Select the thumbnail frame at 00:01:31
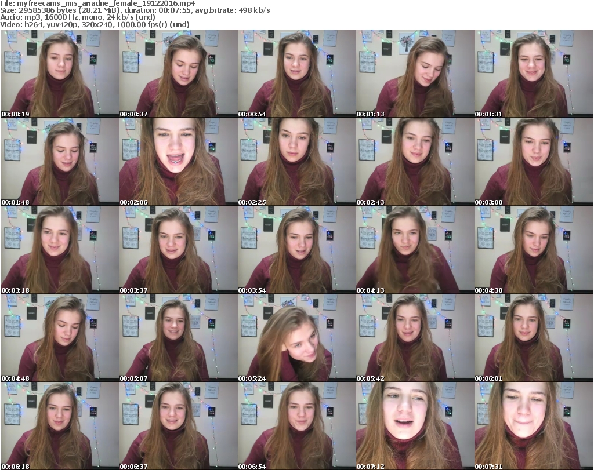This screenshot has width=594, height=470. click(534, 74)
